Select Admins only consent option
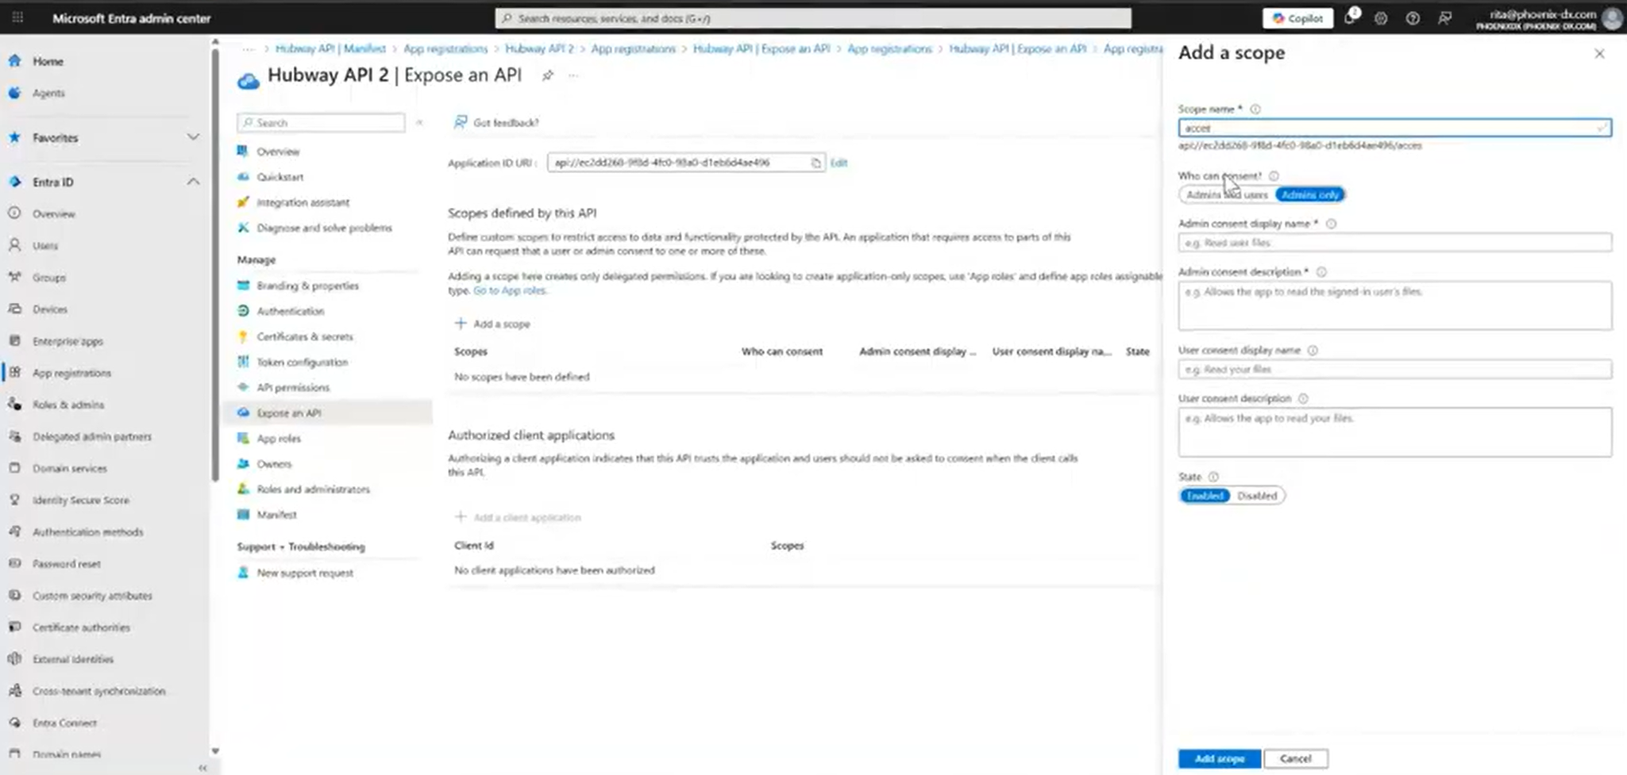 click(1309, 194)
